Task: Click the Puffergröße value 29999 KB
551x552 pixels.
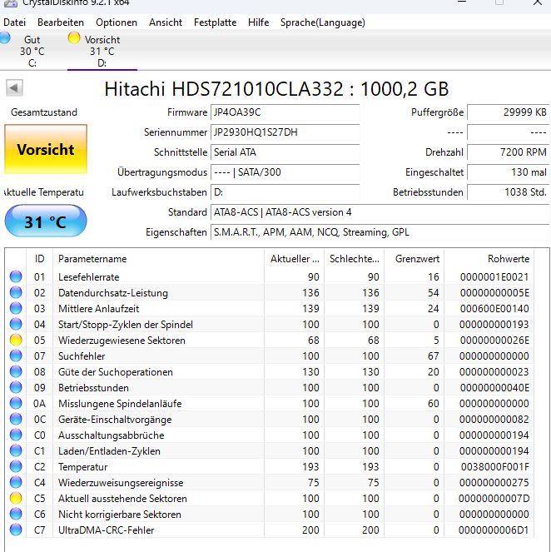Action: pyautogui.click(x=508, y=112)
